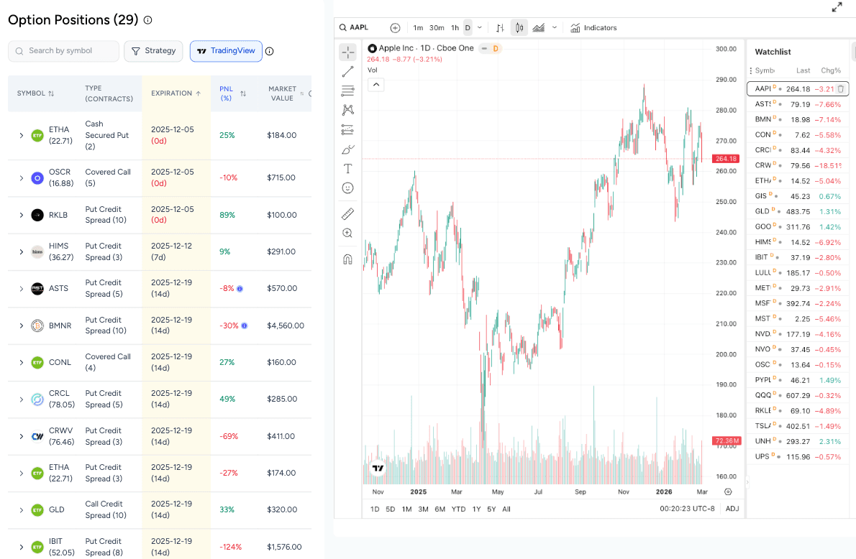Open the emoji sticker tool
The image size is (856, 559).
point(347,188)
